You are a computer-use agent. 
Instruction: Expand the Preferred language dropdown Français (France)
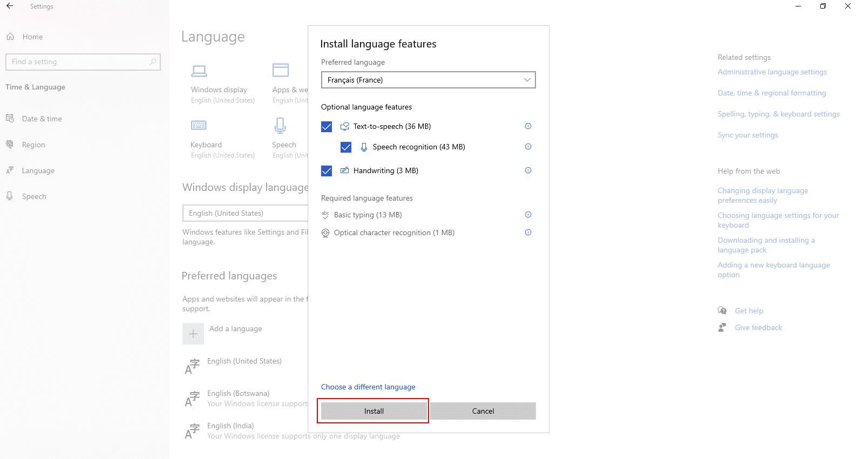[x=429, y=80]
